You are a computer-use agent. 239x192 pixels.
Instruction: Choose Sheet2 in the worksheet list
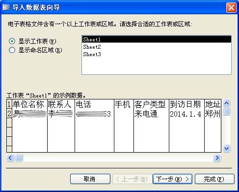click(157, 47)
